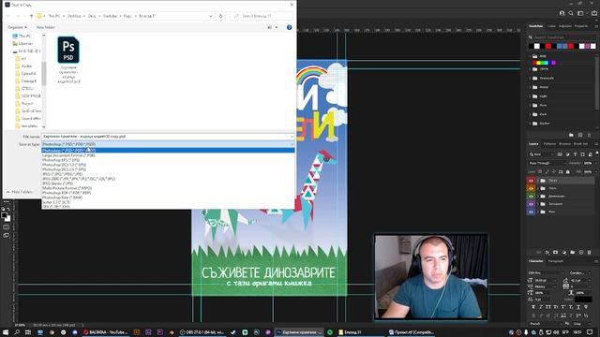
Task: Click Hide Folders in the Save dialog
Action: 20,192
